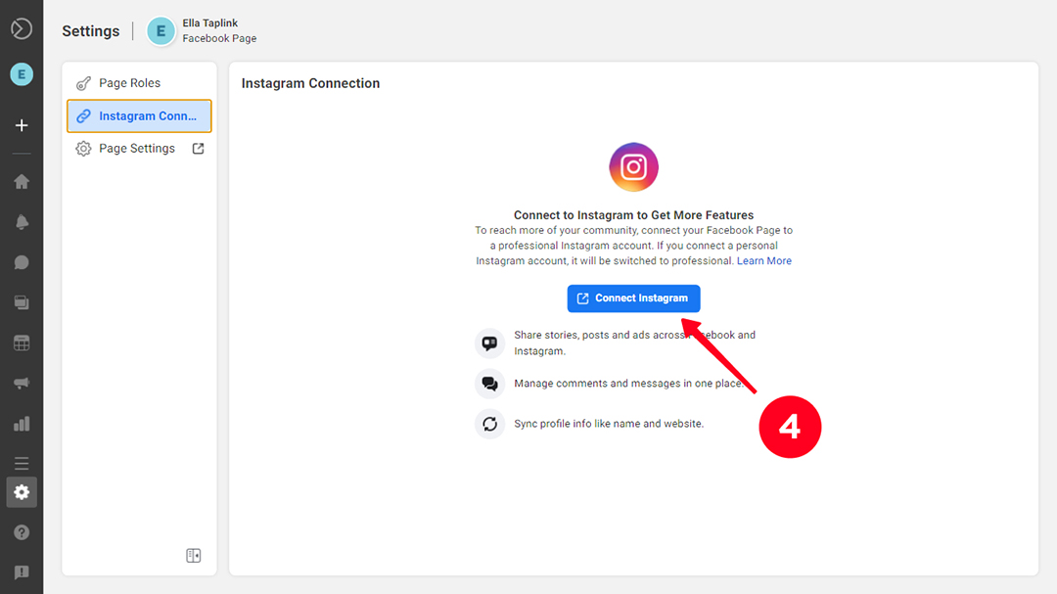Image resolution: width=1057 pixels, height=594 pixels.
Task: Click the comments icon beside Manage comments
Action: 490,384
